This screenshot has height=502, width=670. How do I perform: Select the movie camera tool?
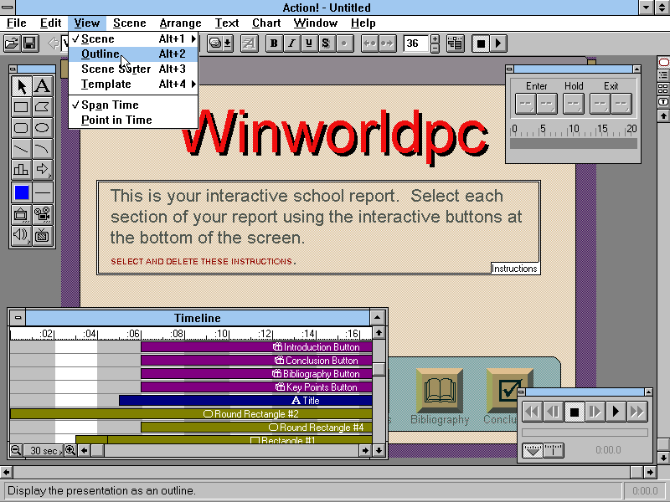pos(43,214)
